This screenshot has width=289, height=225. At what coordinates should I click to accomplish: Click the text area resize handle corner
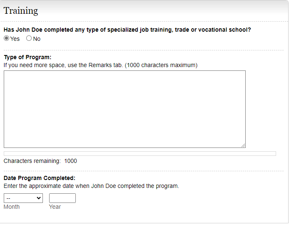243,145
